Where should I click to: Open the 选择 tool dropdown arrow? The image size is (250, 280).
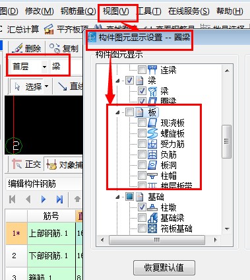point(46,87)
